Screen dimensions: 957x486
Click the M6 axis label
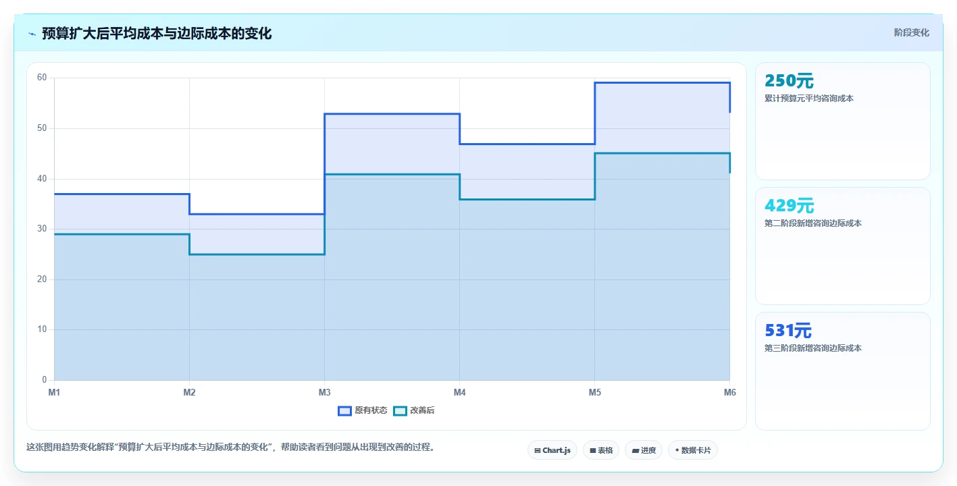pyautogui.click(x=729, y=392)
